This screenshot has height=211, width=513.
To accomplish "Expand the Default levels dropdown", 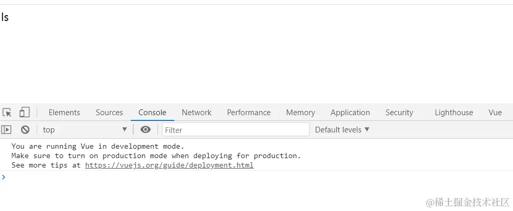I will pyautogui.click(x=342, y=130).
